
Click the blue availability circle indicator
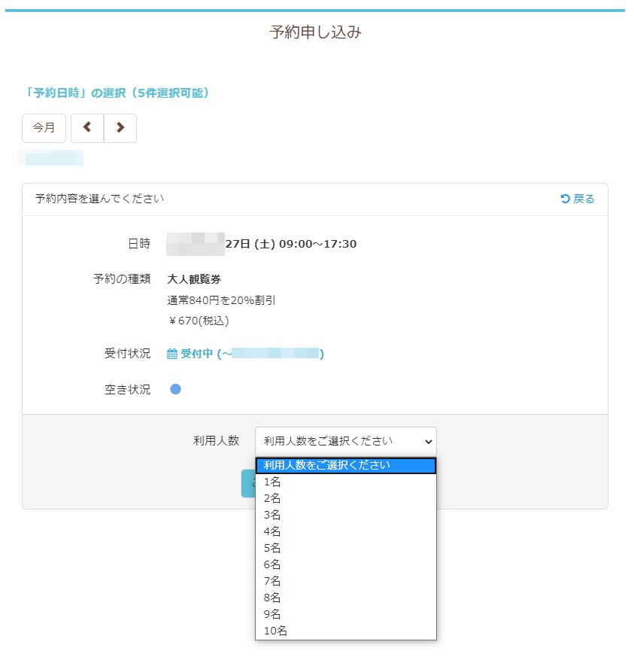tap(175, 389)
